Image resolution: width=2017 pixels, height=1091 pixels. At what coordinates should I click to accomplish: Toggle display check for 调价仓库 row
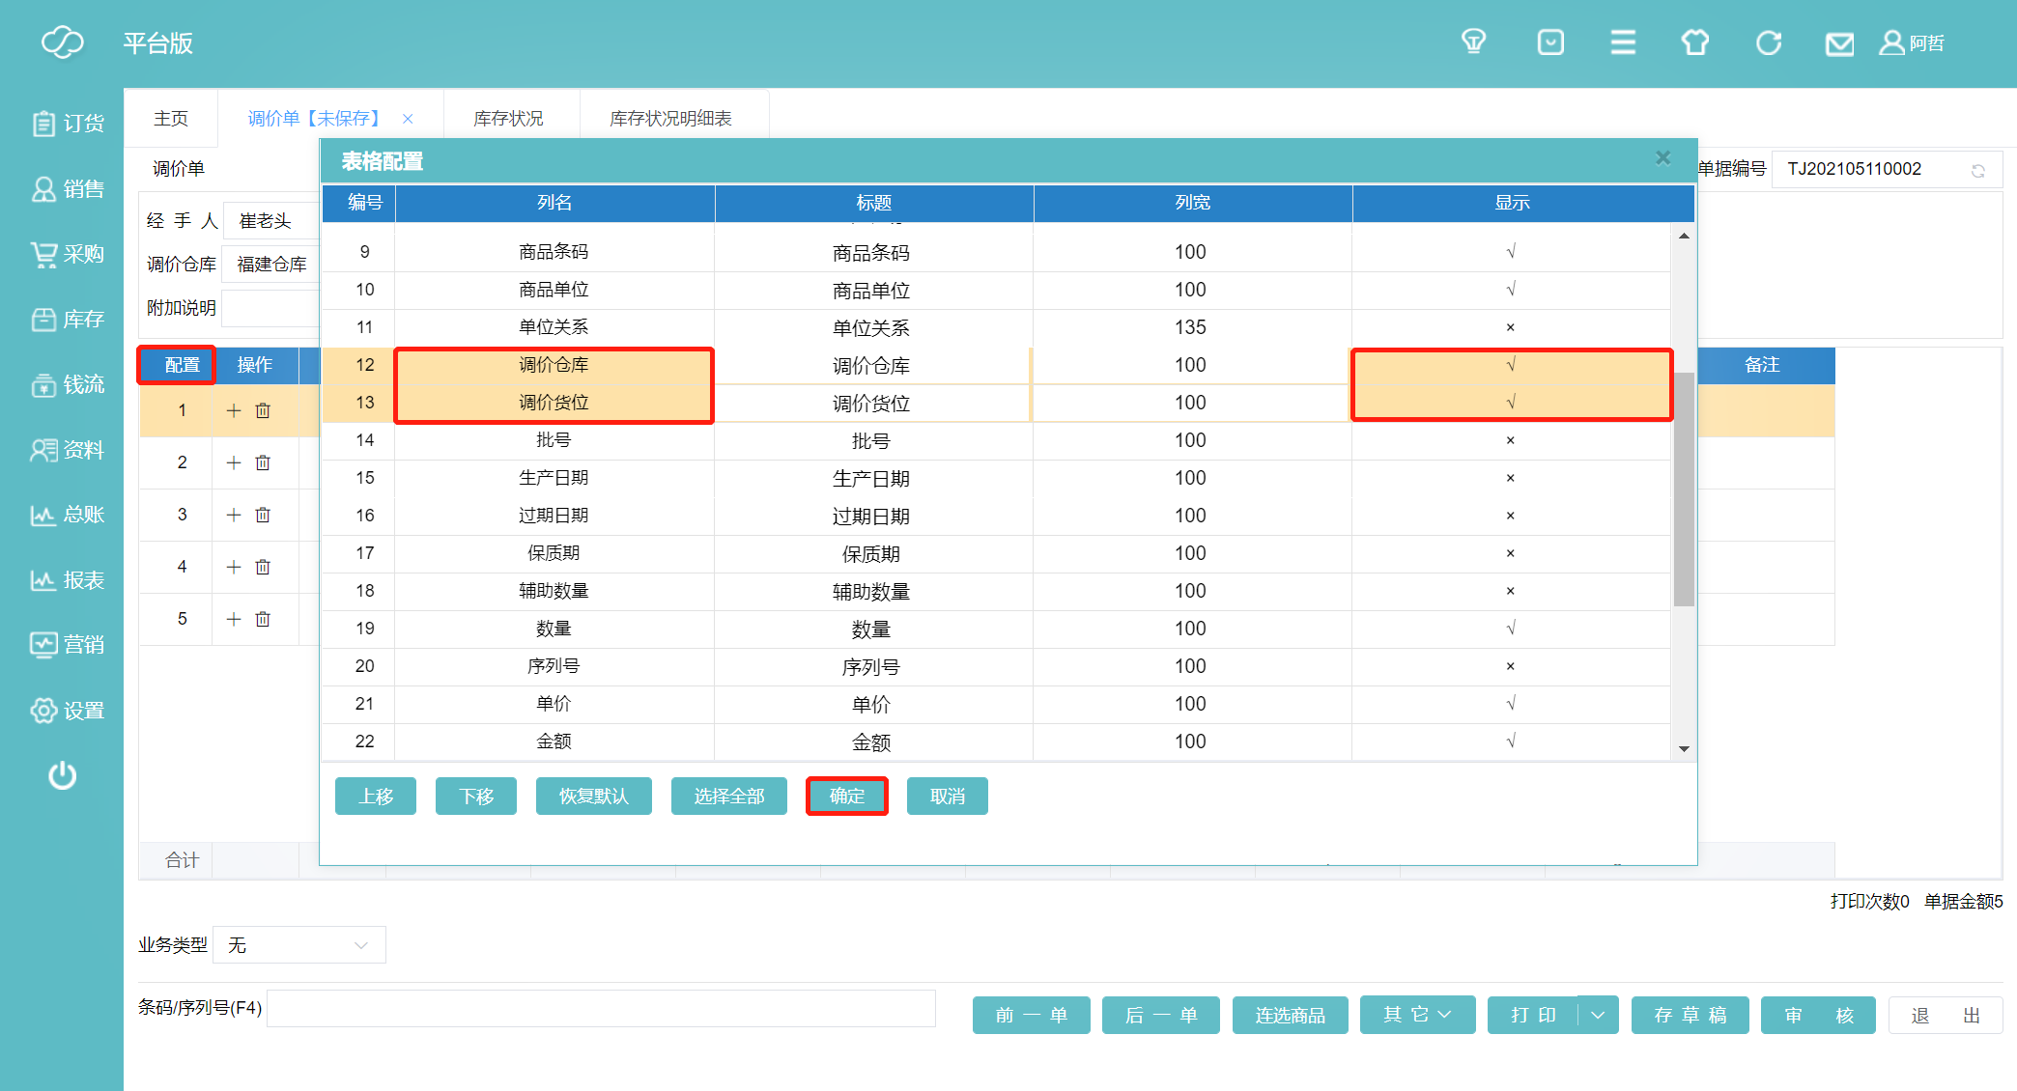click(x=1510, y=365)
